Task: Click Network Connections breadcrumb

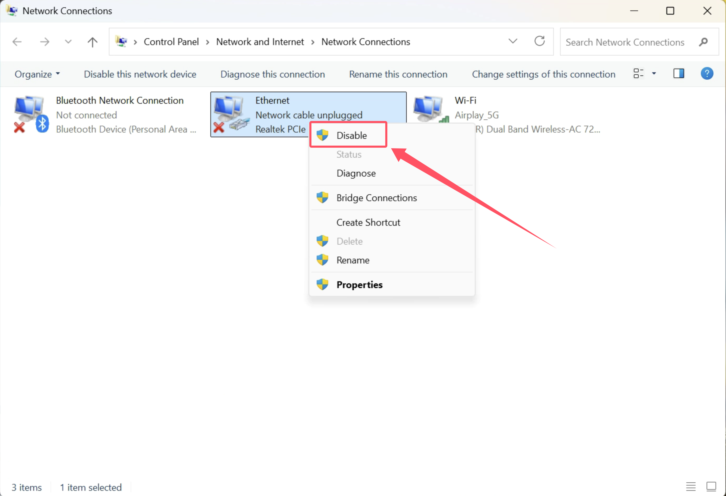Action: (x=366, y=42)
